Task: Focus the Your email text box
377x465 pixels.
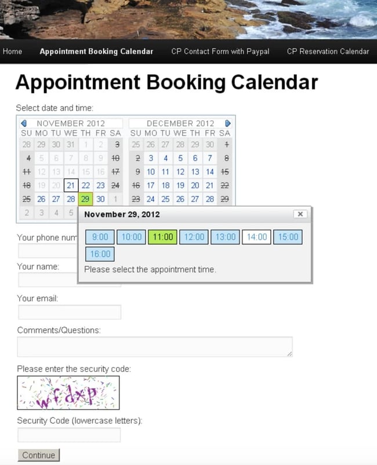Action: [x=68, y=311]
